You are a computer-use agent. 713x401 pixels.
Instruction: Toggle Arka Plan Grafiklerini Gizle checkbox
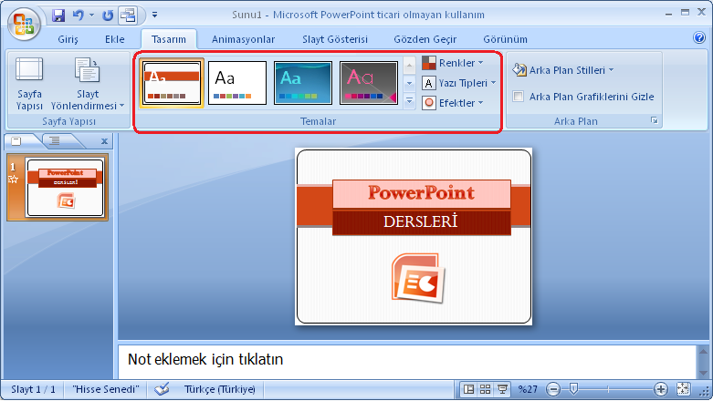[x=518, y=97]
